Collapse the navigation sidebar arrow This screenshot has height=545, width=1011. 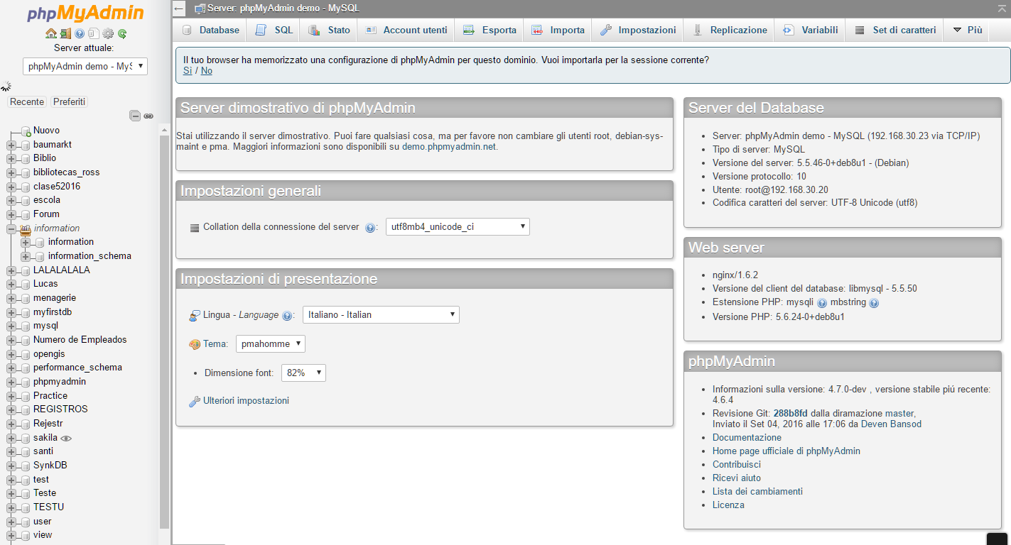[179, 9]
